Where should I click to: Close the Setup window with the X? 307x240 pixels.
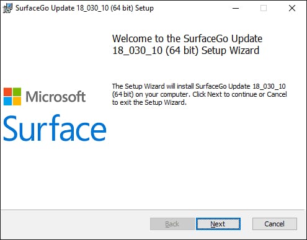coord(292,8)
